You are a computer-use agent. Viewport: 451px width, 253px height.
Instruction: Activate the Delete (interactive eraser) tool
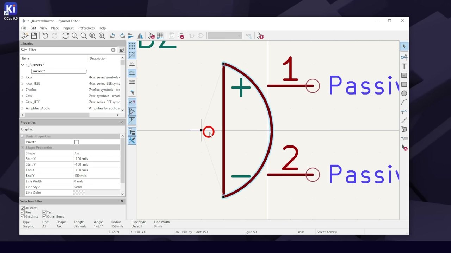click(x=404, y=148)
